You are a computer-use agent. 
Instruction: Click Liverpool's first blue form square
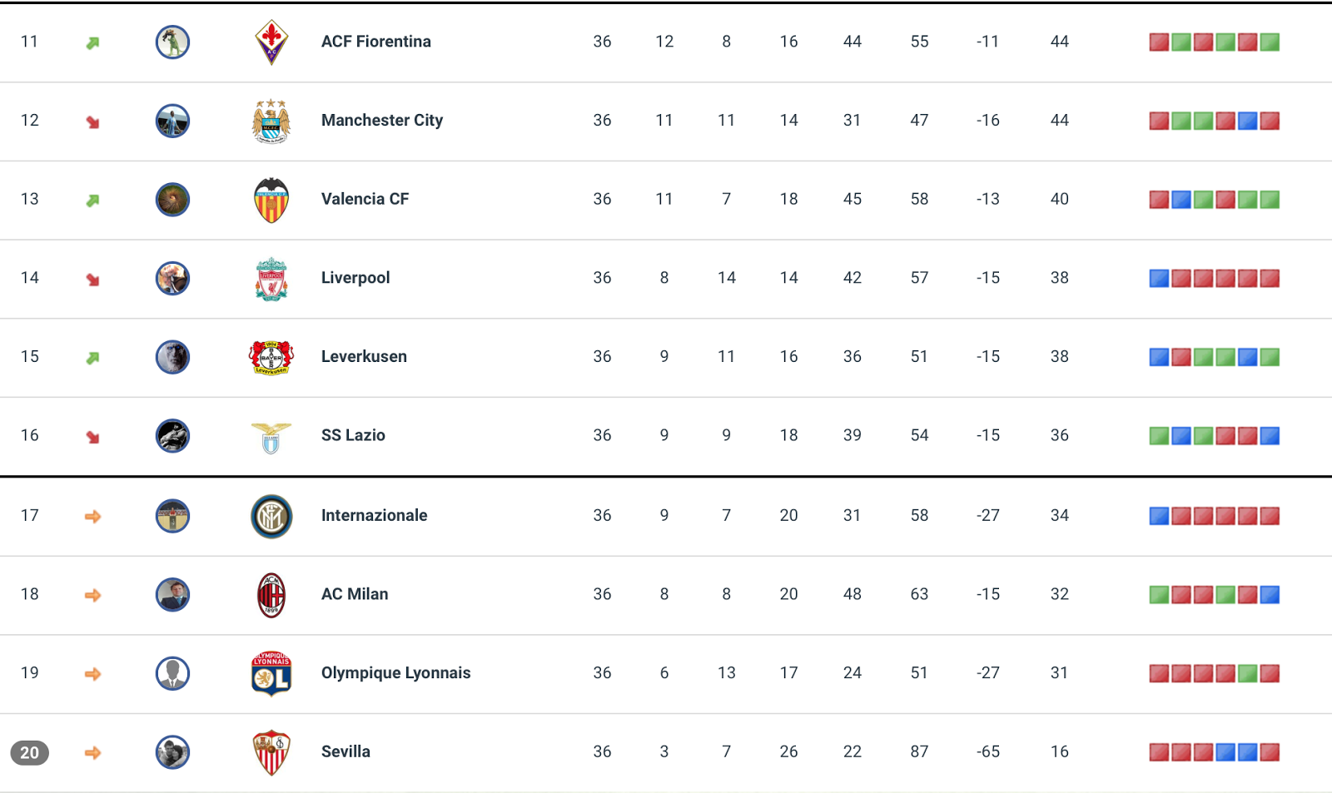click(x=1159, y=278)
